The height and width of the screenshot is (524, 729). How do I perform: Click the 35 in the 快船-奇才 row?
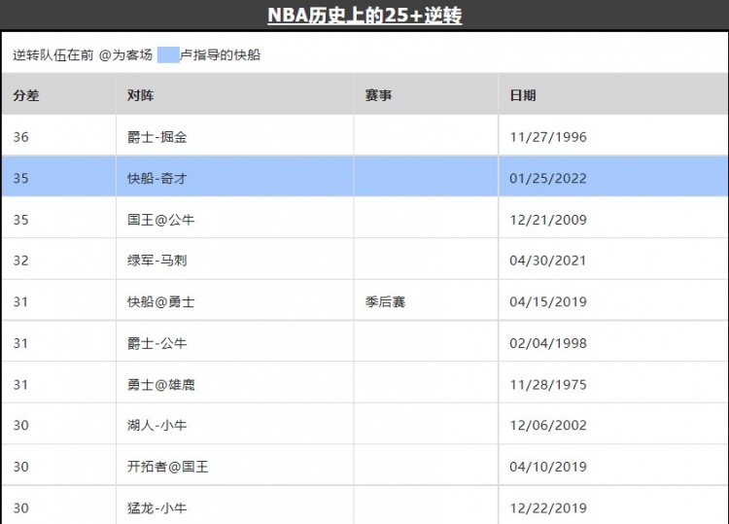pyautogui.click(x=21, y=178)
